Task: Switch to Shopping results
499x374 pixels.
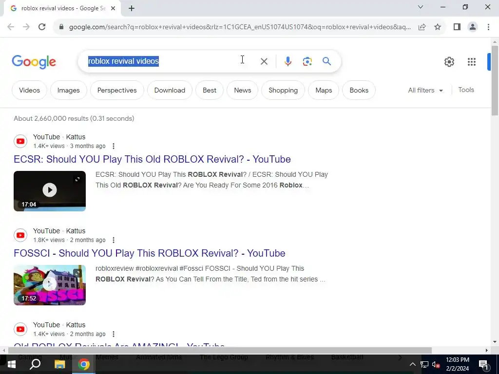Action: 283,90
